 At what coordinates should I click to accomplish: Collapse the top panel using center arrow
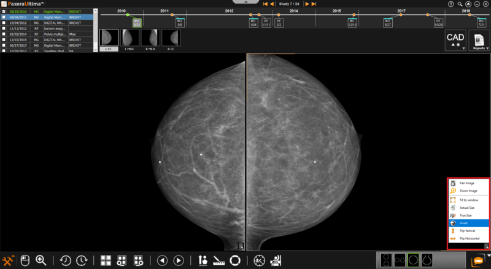[246, 2]
